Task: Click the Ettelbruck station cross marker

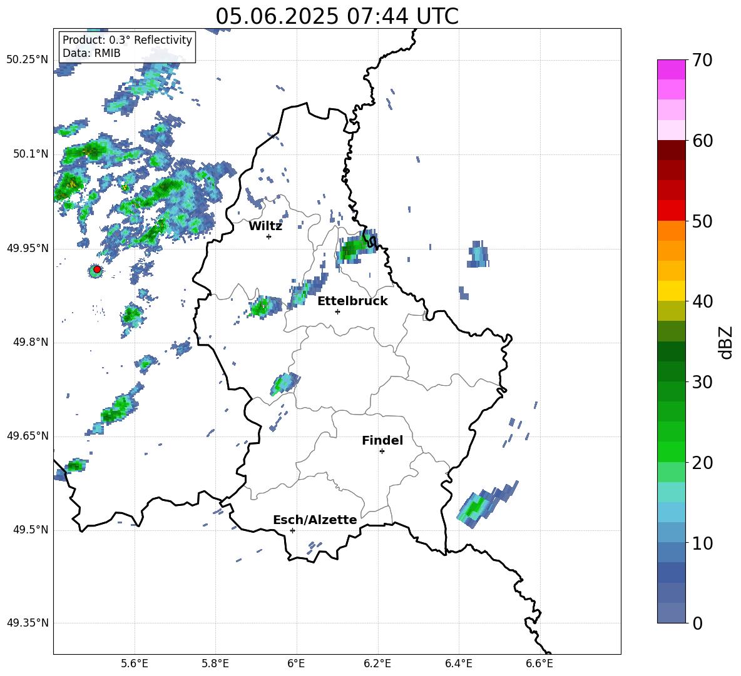Action: pos(337,311)
